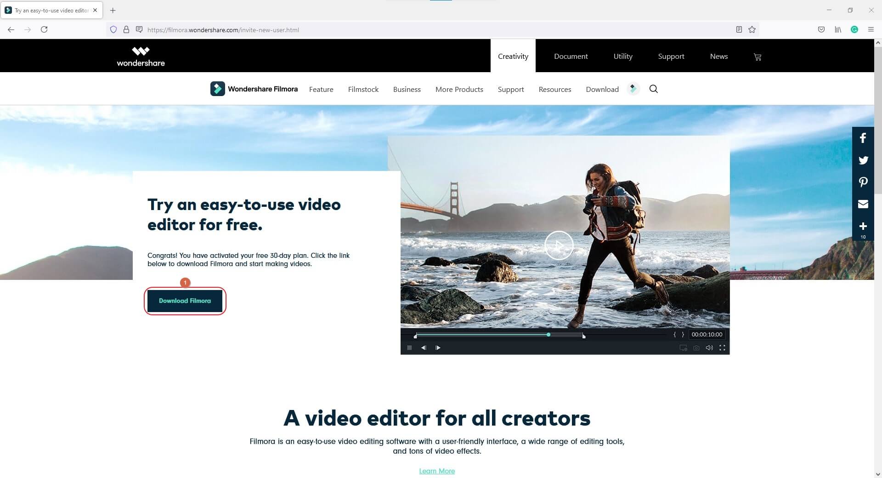Image resolution: width=882 pixels, height=478 pixels.
Task: Click the Grammarly extension icon
Action: (x=854, y=29)
